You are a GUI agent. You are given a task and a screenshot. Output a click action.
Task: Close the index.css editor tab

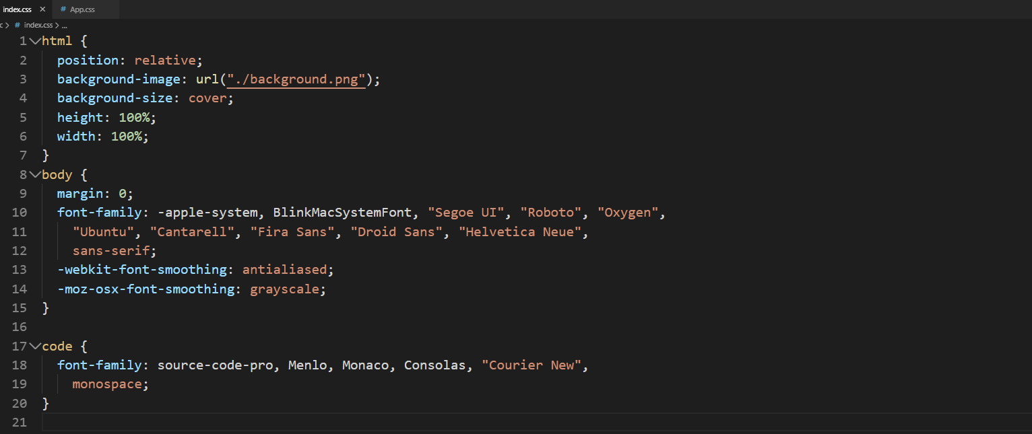tap(42, 9)
